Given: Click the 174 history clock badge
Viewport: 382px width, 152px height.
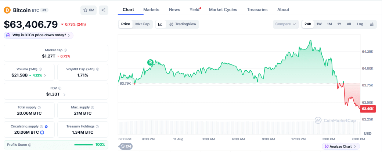Looking at the screenshot, I should coord(126,146).
